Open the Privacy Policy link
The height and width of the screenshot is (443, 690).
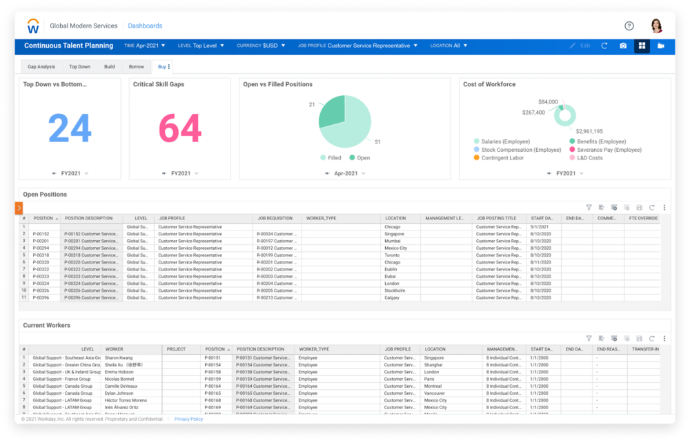(x=188, y=419)
